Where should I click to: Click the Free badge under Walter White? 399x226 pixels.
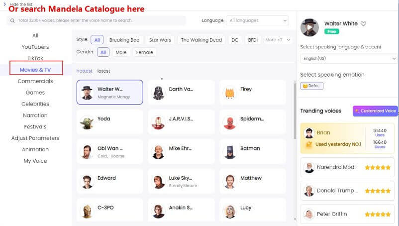pos(331,31)
